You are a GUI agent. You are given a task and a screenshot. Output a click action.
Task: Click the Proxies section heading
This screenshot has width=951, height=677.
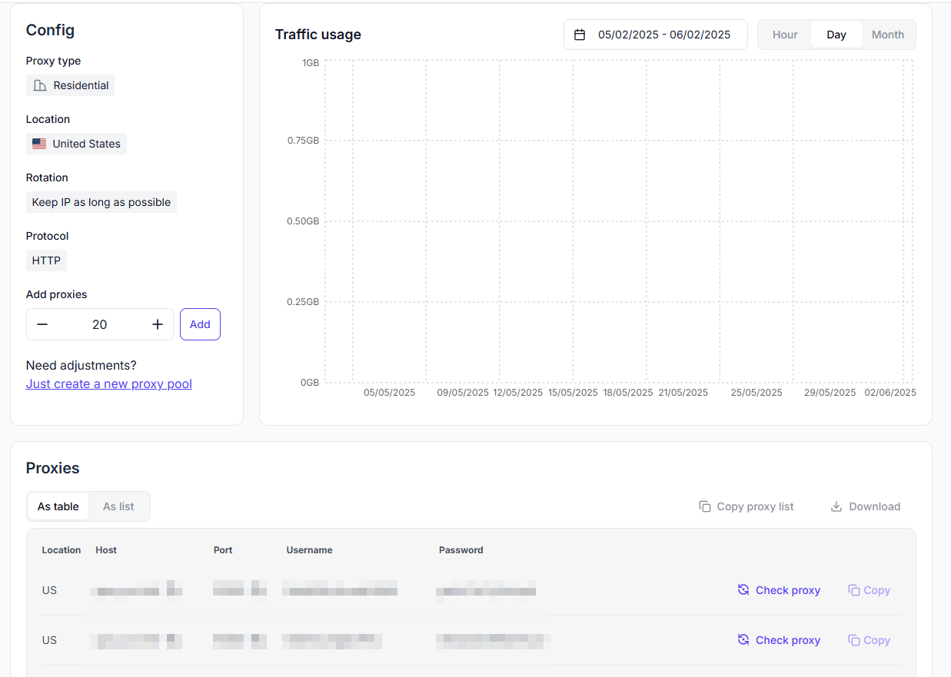[x=53, y=468]
